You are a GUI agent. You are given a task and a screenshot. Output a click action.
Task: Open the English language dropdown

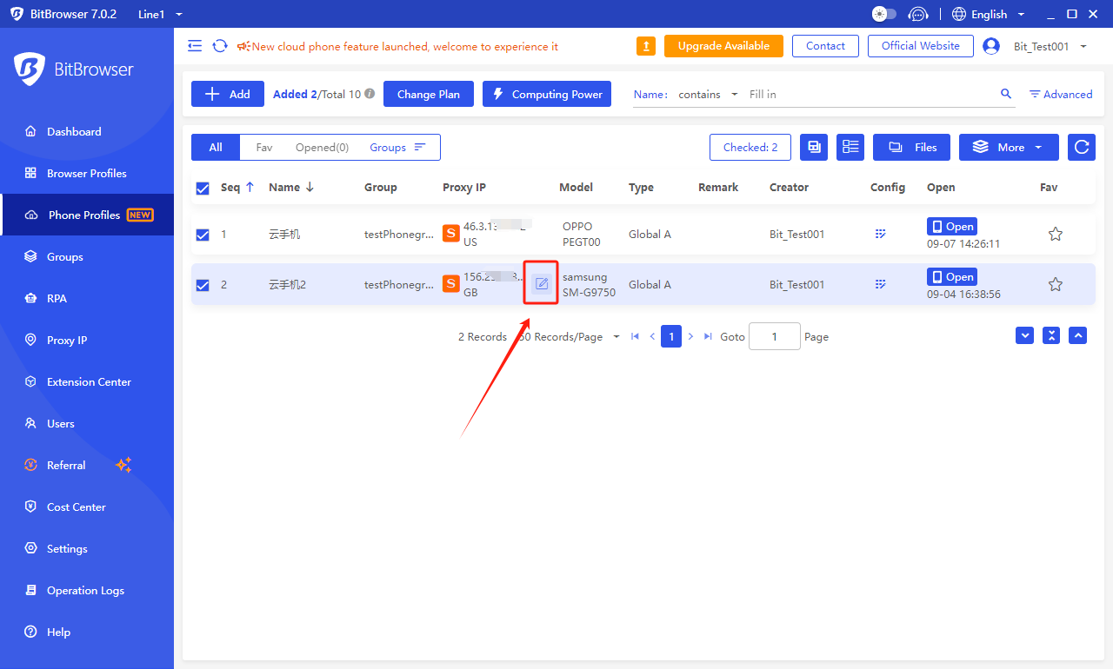[x=989, y=14]
